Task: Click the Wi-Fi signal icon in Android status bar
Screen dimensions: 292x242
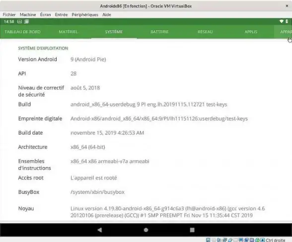Action: [x=282, y=21]
